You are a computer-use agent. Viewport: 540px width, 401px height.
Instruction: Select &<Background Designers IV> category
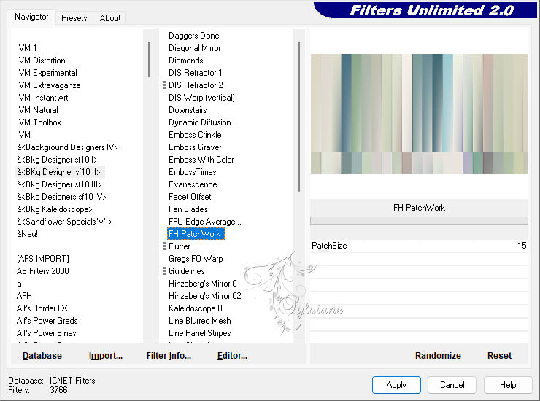67,147
